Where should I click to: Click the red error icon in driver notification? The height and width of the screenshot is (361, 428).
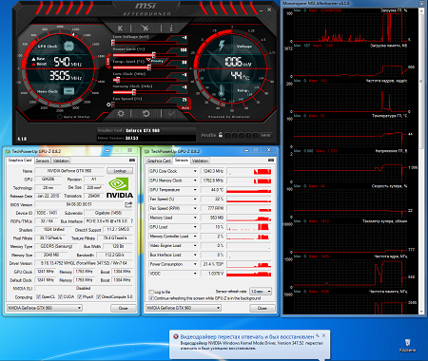coord(176,336)
